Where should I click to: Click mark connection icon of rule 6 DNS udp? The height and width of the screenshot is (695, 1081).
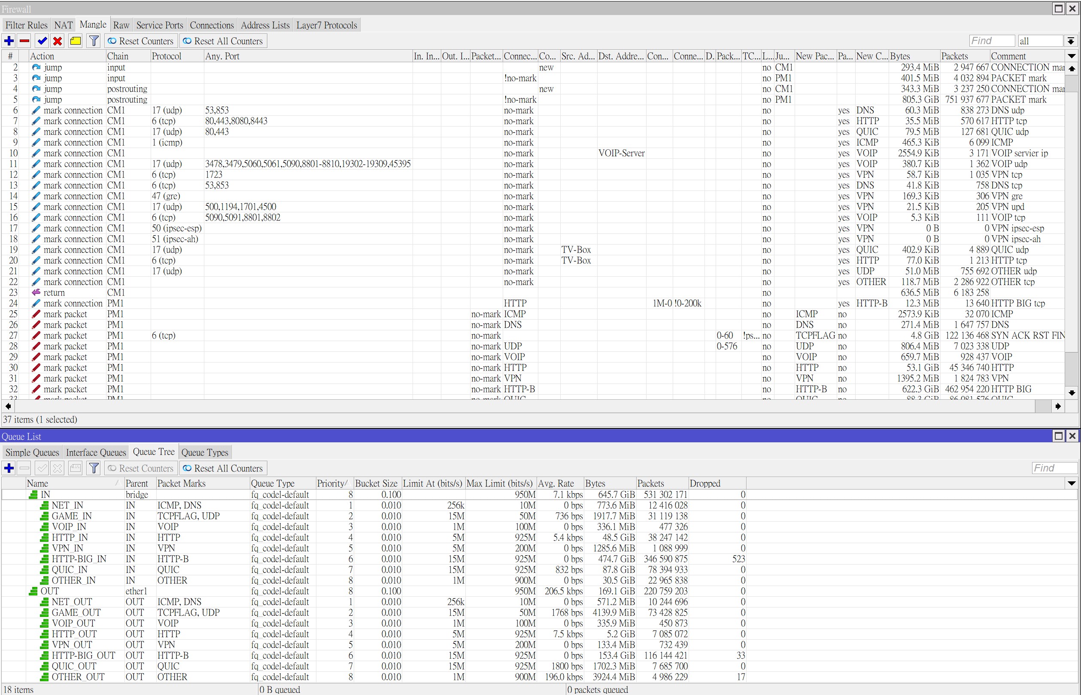click(36, 110)
